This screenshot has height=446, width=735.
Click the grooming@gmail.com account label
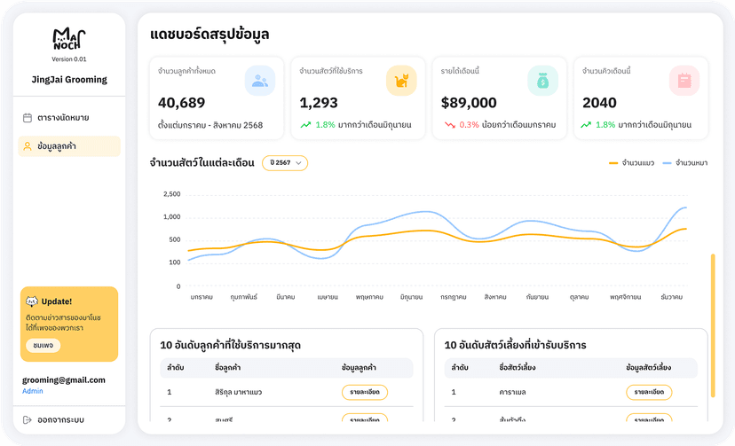coord(64,379)
